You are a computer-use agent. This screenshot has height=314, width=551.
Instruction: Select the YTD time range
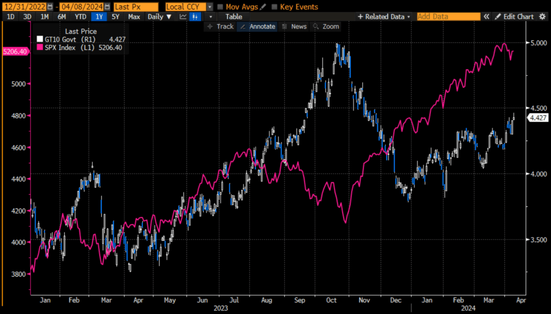click(80, 16)
